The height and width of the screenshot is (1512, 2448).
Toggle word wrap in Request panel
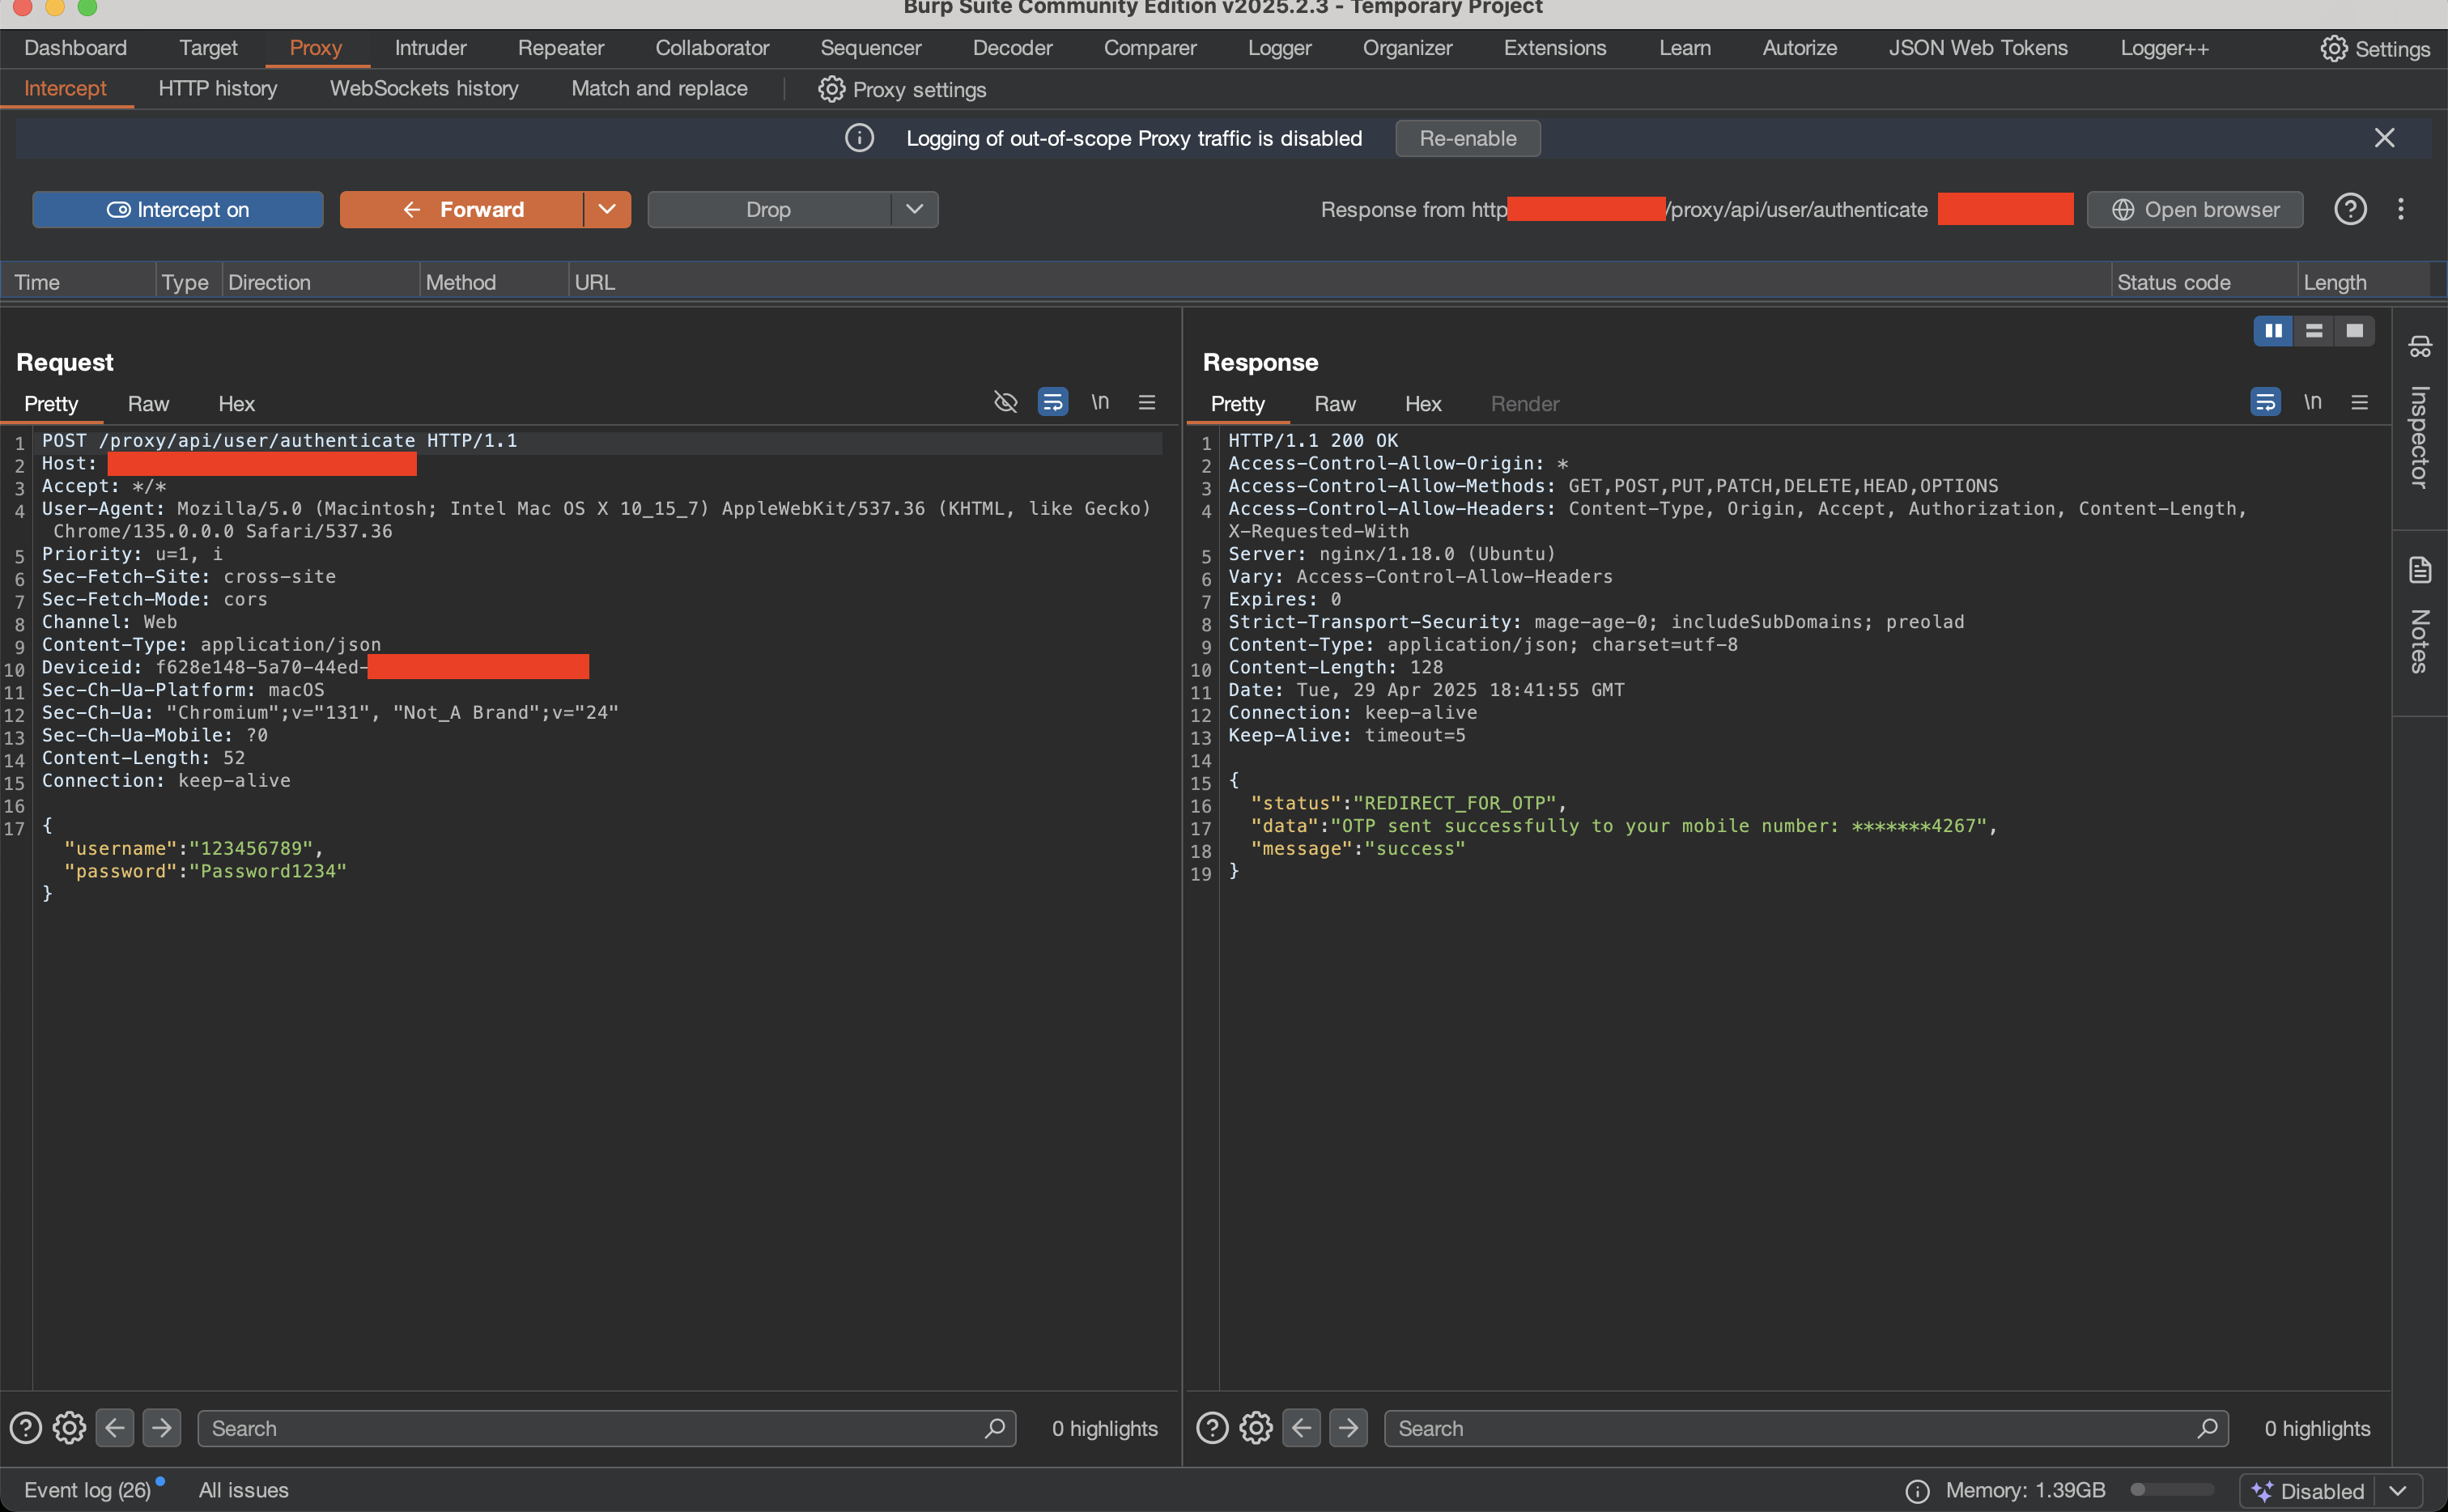pyautogui.click(x=1052, y=402)
